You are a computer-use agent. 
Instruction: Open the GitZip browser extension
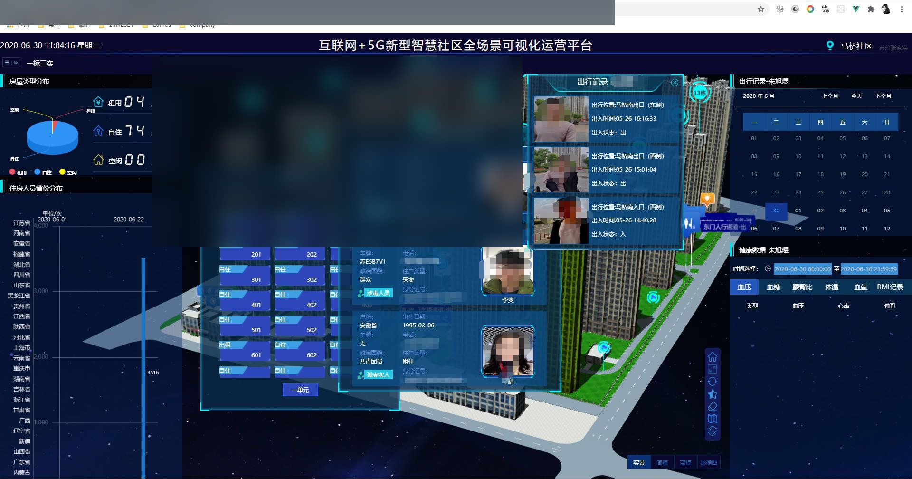pos(825,9)
